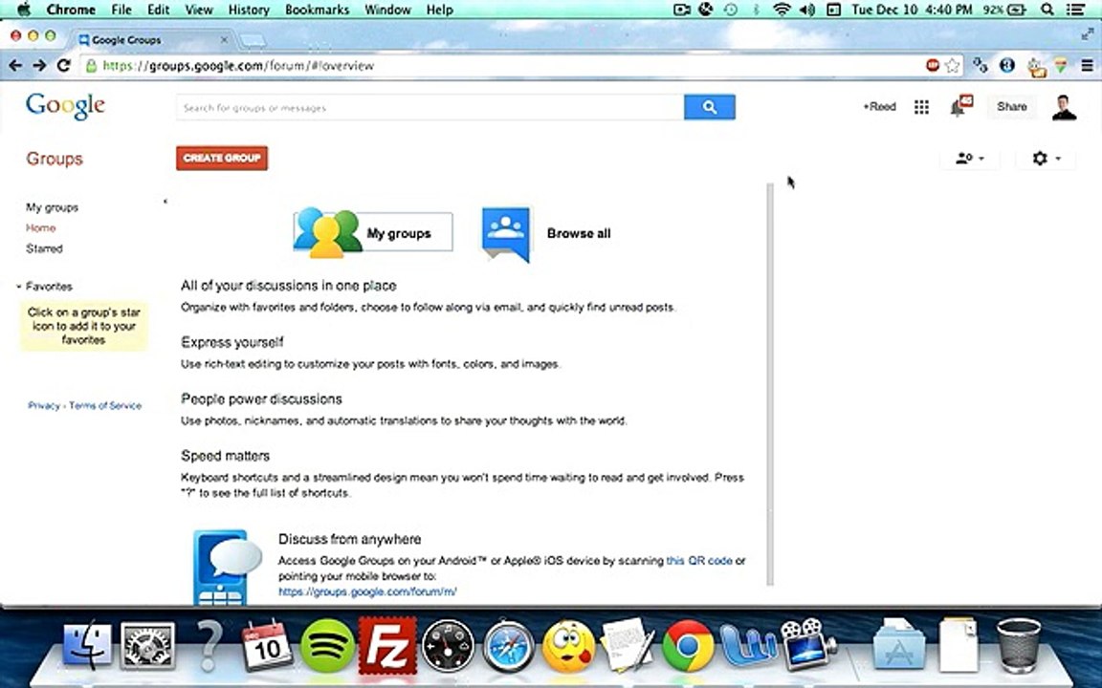Viewport: 1102px width, 688px height.
Task: Bookmark page with the star icon
Action: pyautogui.click(x=953, y=65)
